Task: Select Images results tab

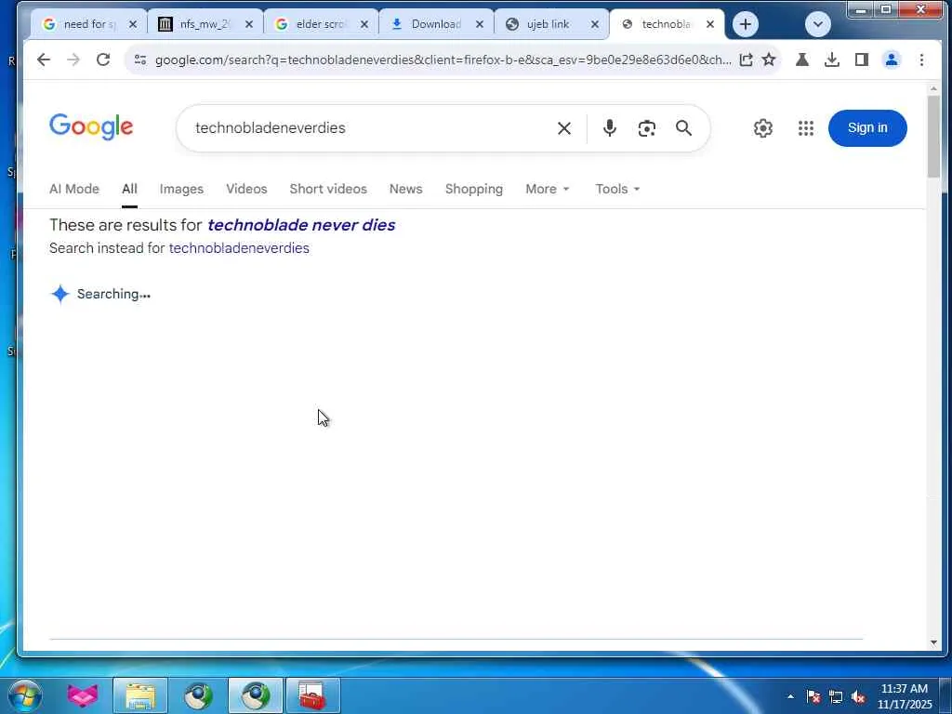Action: tap(181, 189)
